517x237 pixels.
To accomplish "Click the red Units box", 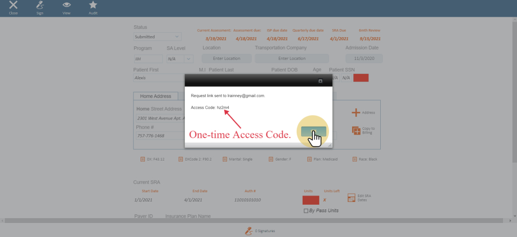I will point(311,200).
